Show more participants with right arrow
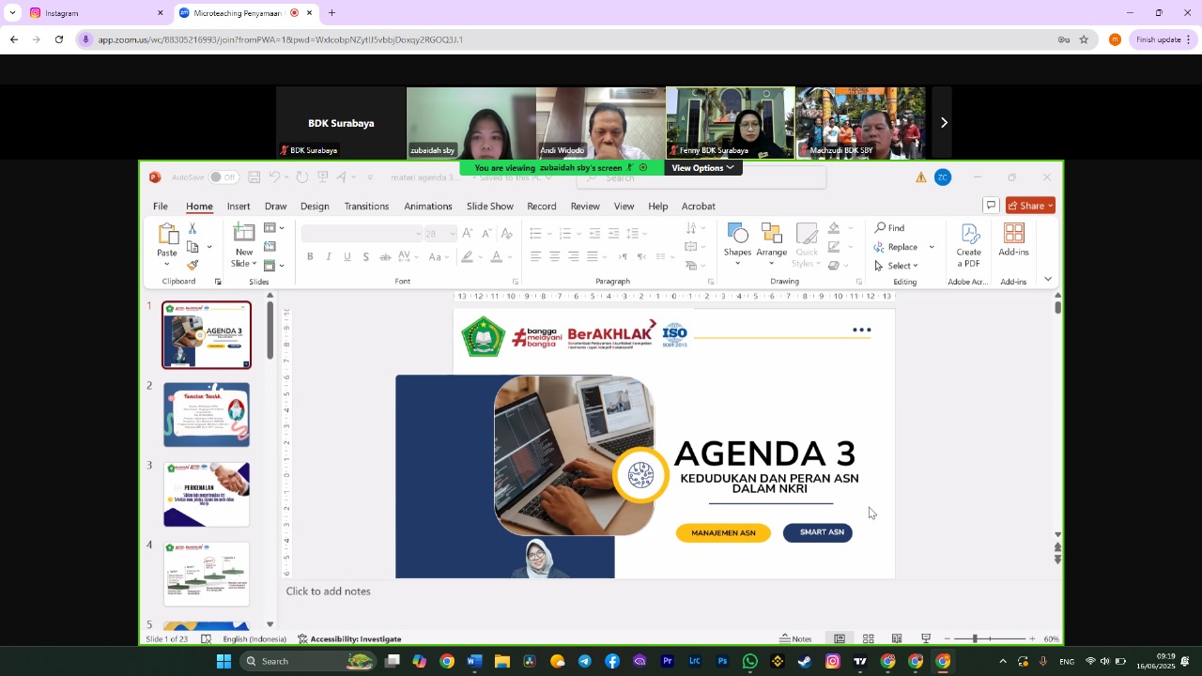The image size is (1202, 676). coord(943,123)
